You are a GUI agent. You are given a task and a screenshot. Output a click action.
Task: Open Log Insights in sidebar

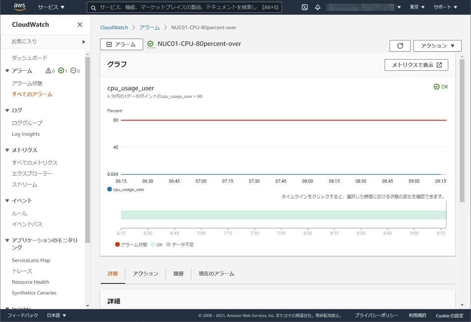26,134
